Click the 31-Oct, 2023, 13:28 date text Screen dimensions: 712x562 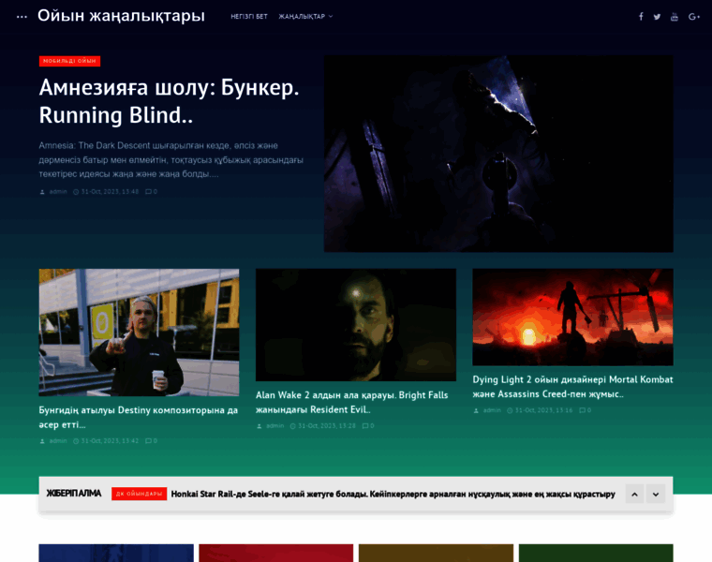pos(327,426)
